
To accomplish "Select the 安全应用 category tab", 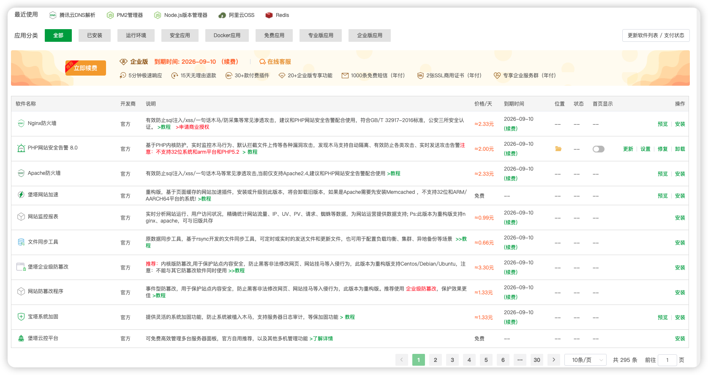I will tap(180, 35).
